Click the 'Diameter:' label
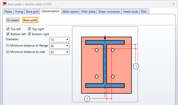The height and width of the screenshot is (105, 178). (x=12, y=39)
